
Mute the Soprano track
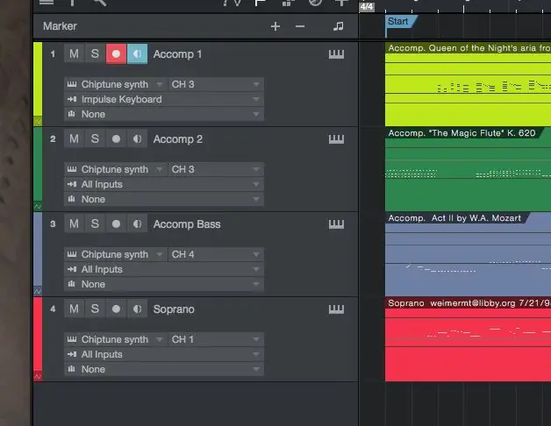(x=74, y=309)
